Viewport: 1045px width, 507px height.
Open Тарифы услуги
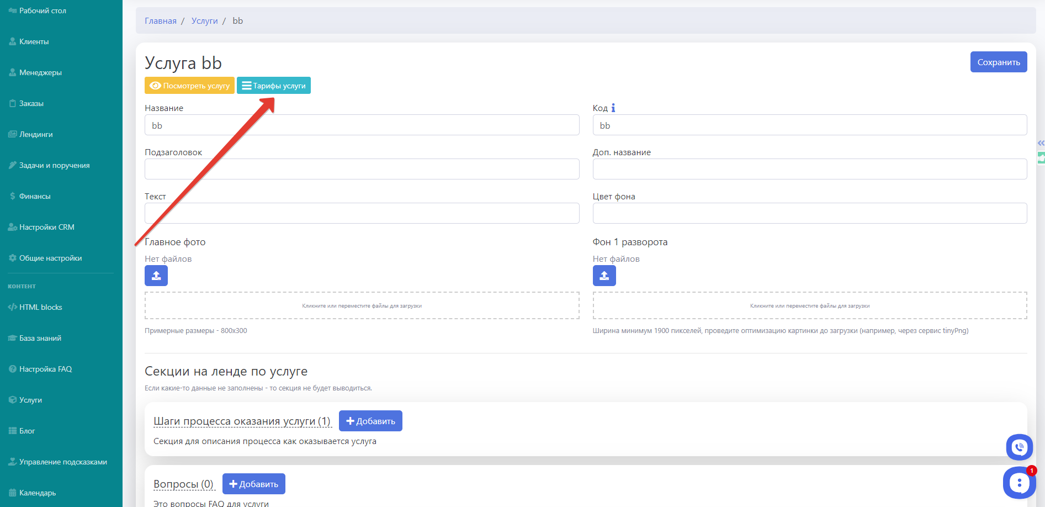coord(274,86)
